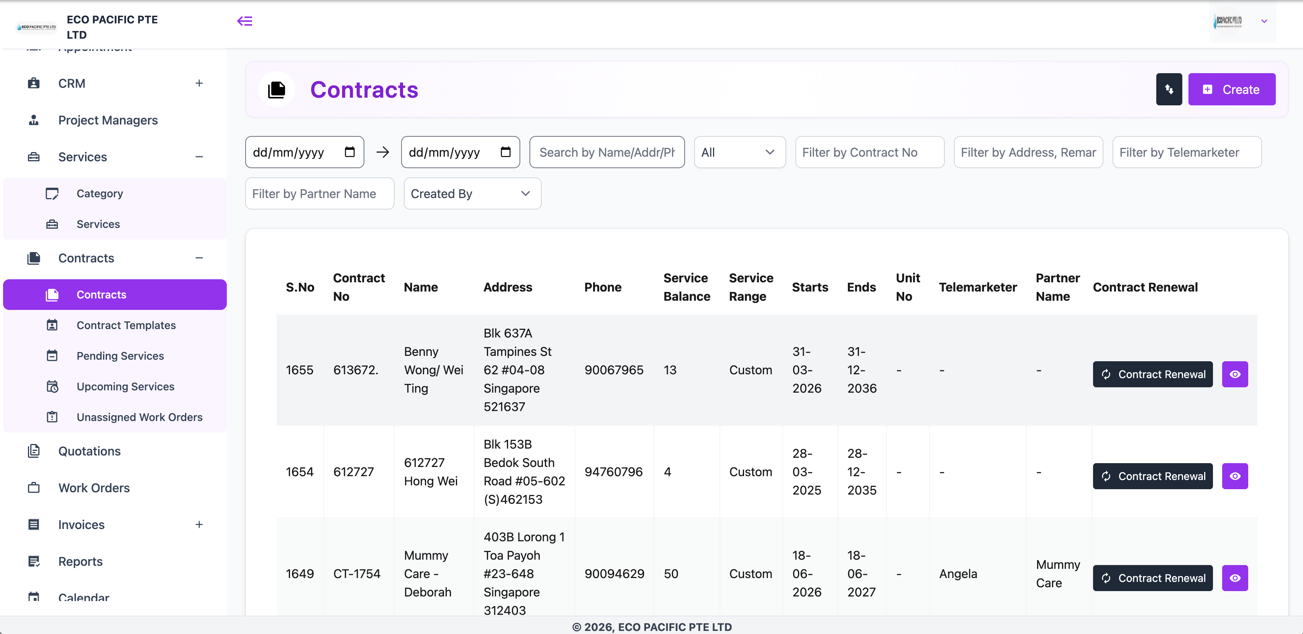Click phone number 94760796

[613, 472]
